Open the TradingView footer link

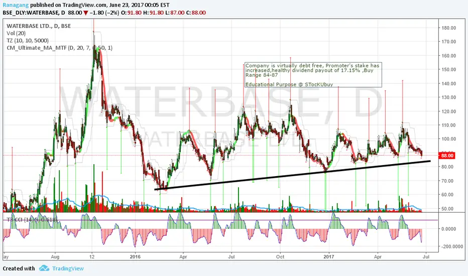[x=68, y=268]
